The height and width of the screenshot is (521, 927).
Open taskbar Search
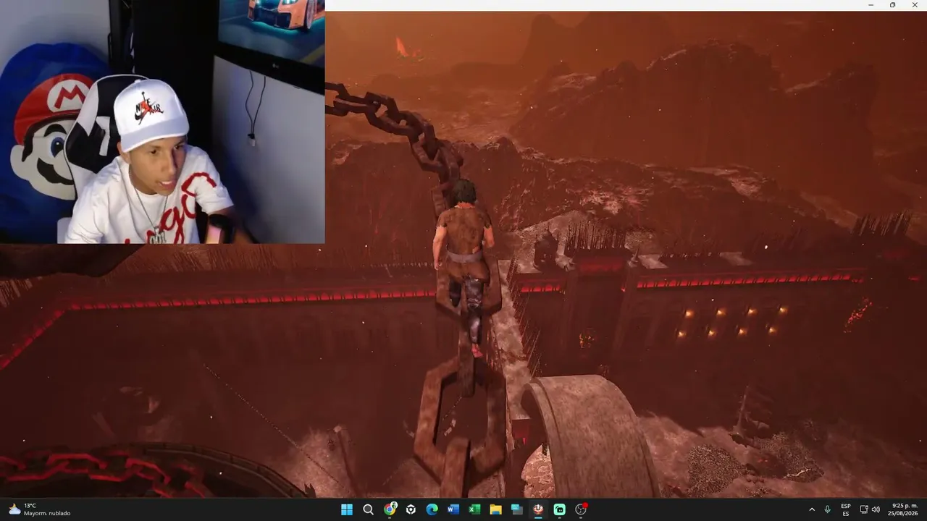[x=368, y=509]
